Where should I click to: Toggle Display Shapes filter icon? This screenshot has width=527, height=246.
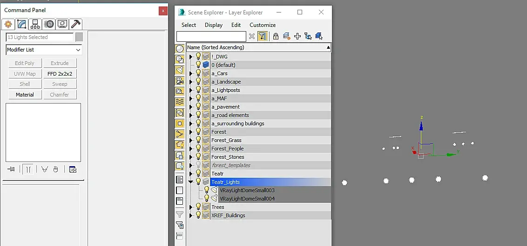pyautogui.click(x=180, y=60)
